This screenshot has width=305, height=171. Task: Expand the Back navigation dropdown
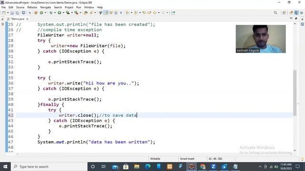[x=159, y=13]
